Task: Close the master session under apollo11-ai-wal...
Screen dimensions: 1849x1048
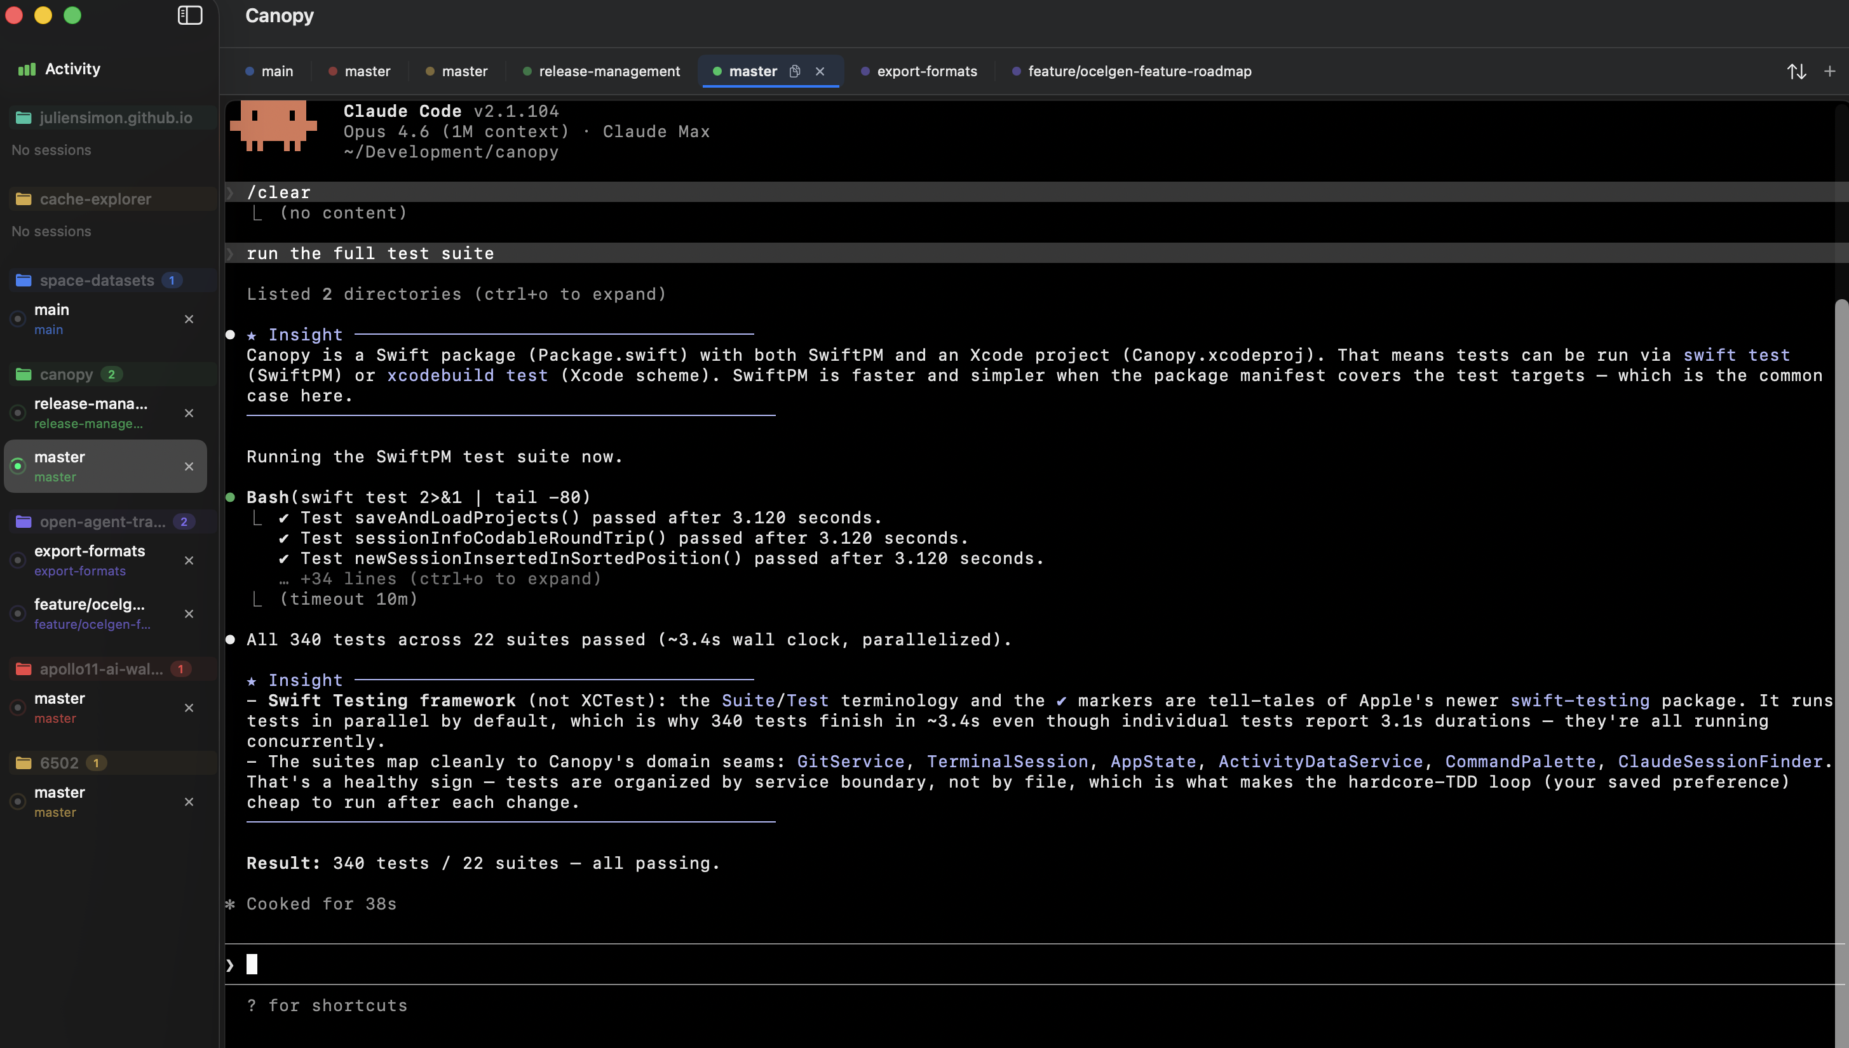Action: 189,708
